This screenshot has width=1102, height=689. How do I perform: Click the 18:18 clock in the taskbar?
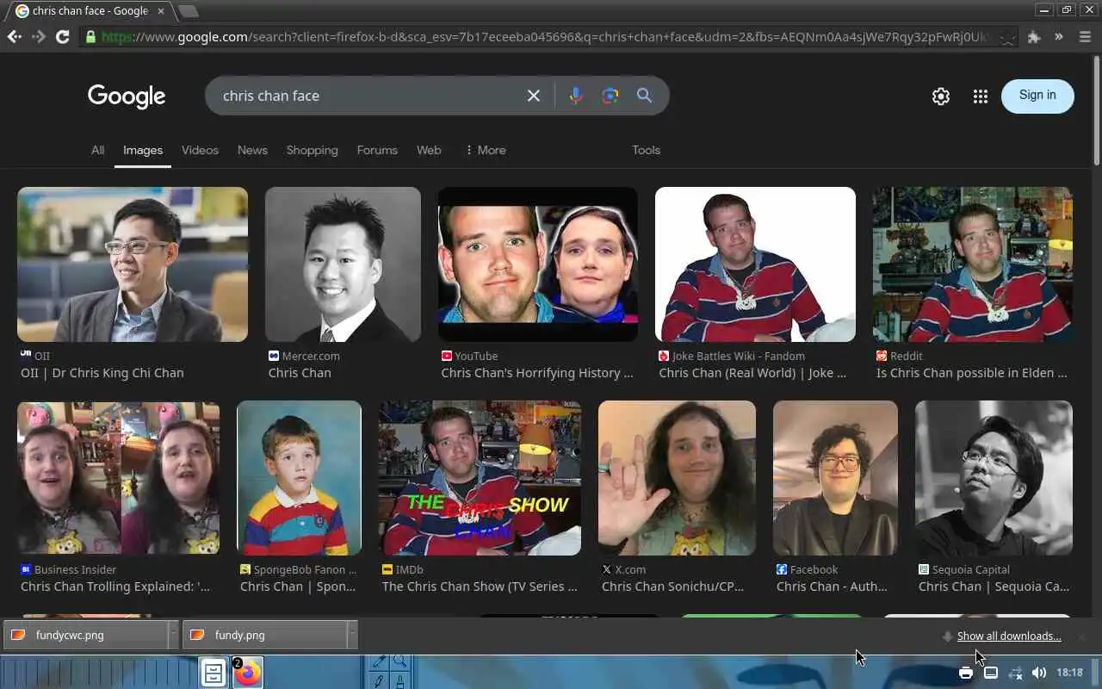tap(1069, 673)
